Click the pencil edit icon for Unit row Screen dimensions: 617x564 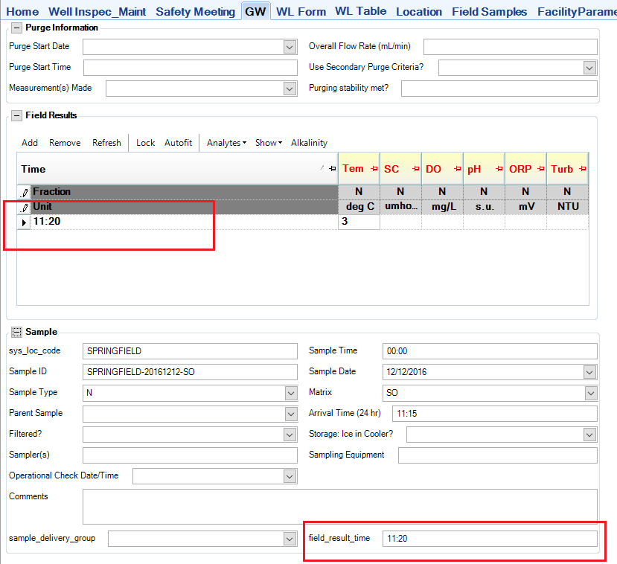coord(24,207)
